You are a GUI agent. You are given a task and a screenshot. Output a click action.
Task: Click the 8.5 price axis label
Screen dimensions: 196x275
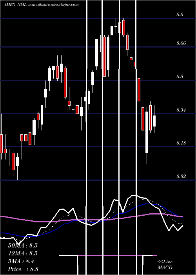(x=180, y=77)
